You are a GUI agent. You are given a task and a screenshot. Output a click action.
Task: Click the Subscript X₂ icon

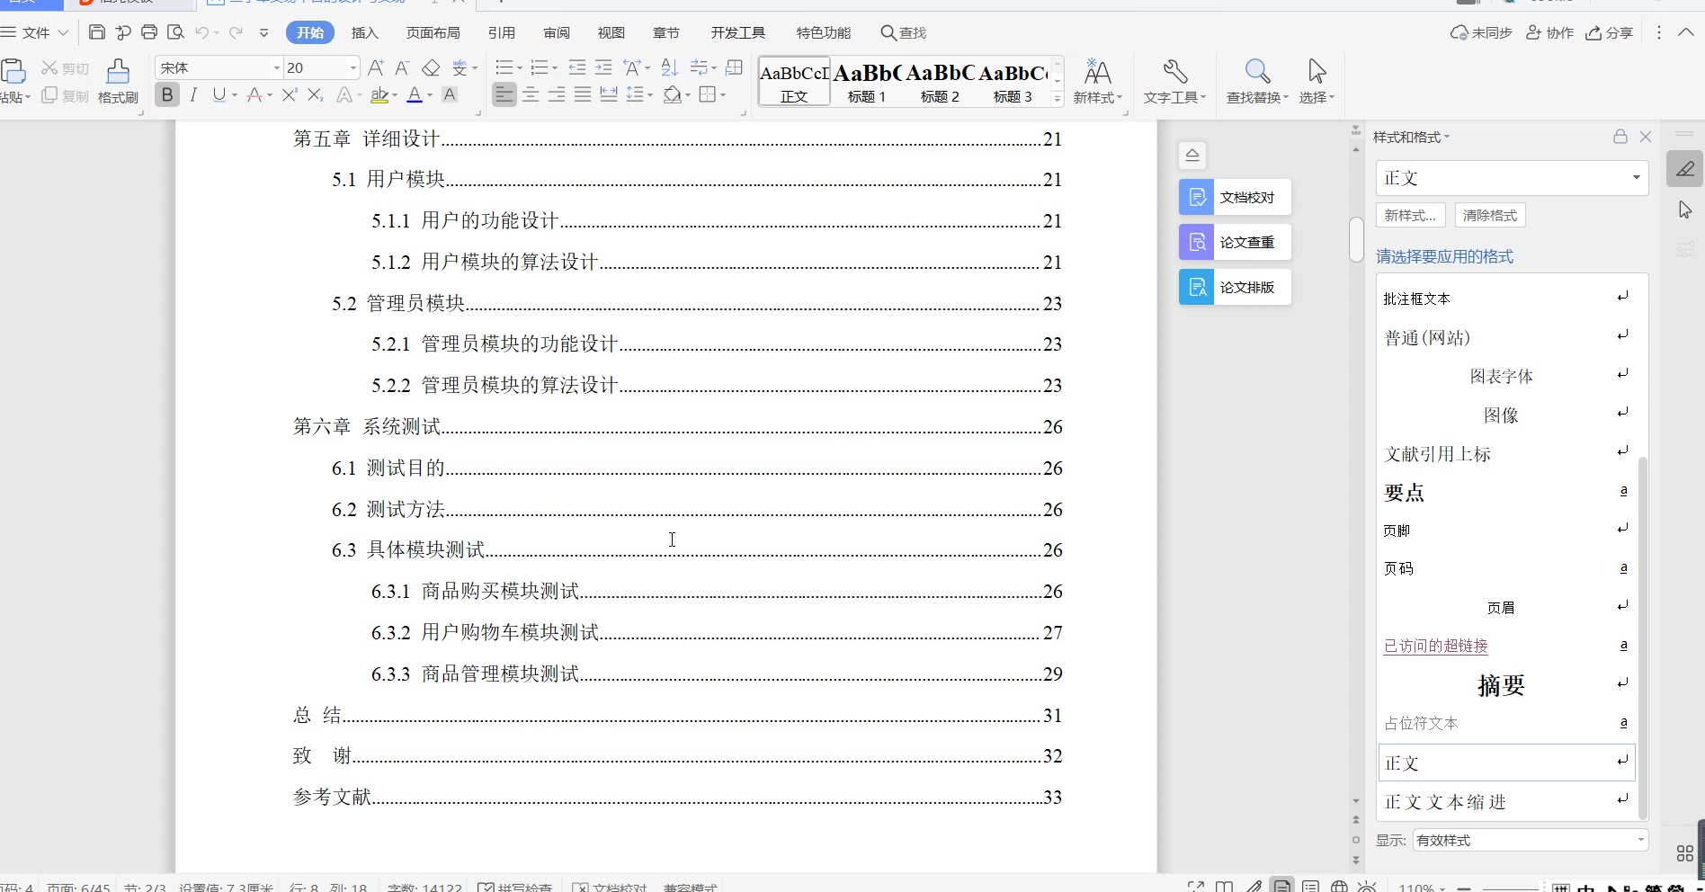(315, 94)
